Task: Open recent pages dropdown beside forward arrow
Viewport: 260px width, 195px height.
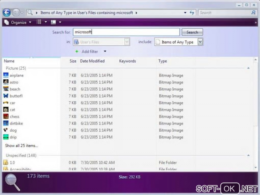Action: pos(22,13)
